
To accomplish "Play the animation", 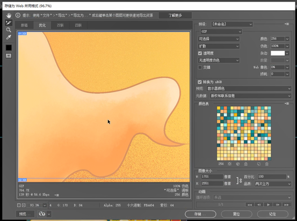I will 268,205.
